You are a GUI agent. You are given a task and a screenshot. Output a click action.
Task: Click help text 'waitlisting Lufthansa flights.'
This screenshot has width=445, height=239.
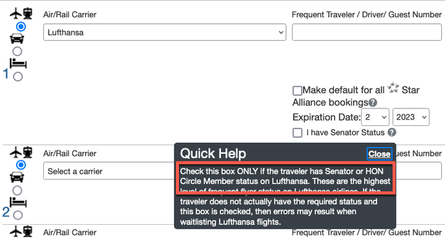tap(231, 222)
